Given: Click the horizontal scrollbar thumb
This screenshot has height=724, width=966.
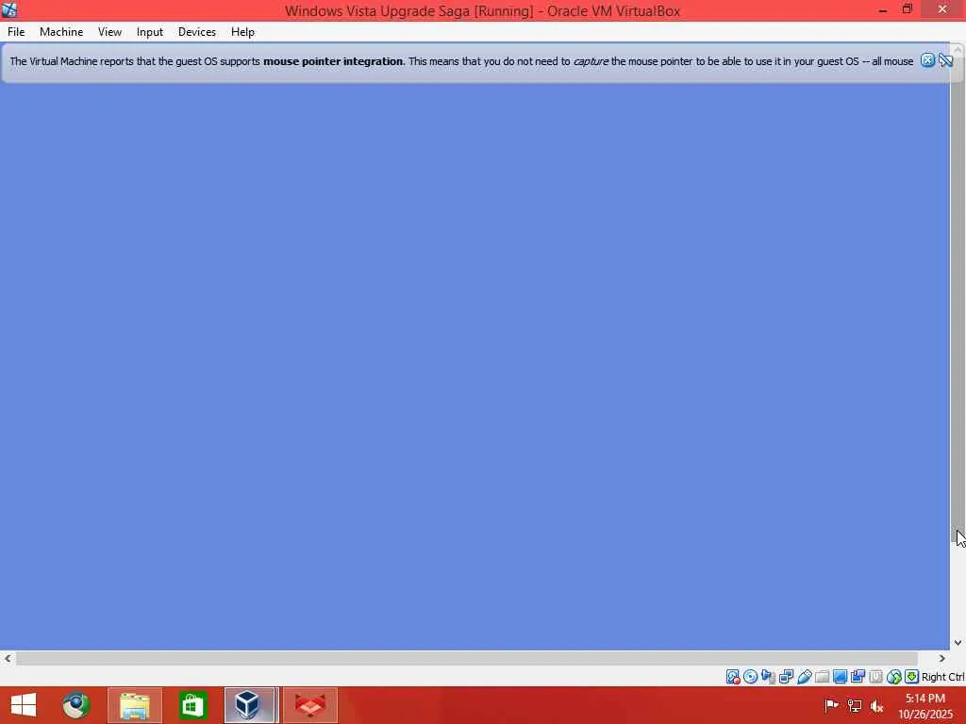Looking at the screenshot, I should point(466,658).
